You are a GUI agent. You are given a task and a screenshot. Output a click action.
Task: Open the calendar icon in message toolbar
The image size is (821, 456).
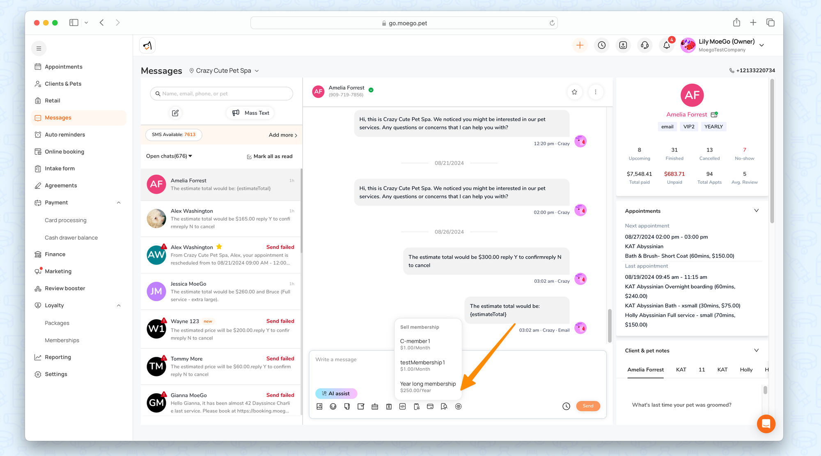point(375,406)
